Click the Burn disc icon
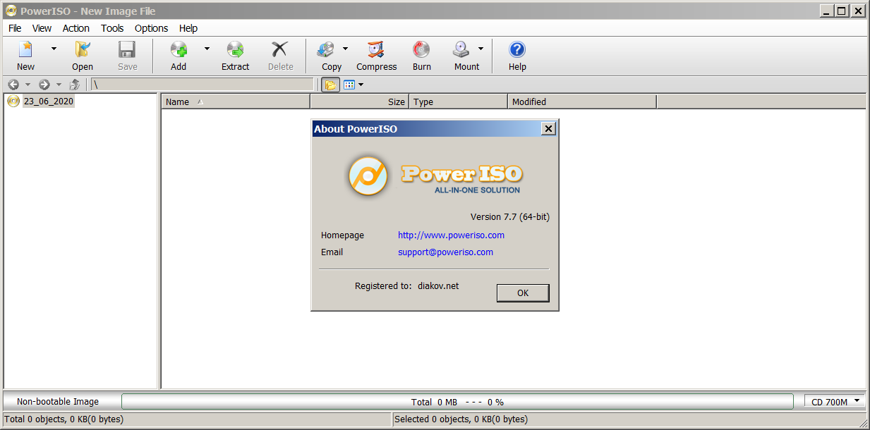Screen dimensions: 870x430 click(421, 49)
